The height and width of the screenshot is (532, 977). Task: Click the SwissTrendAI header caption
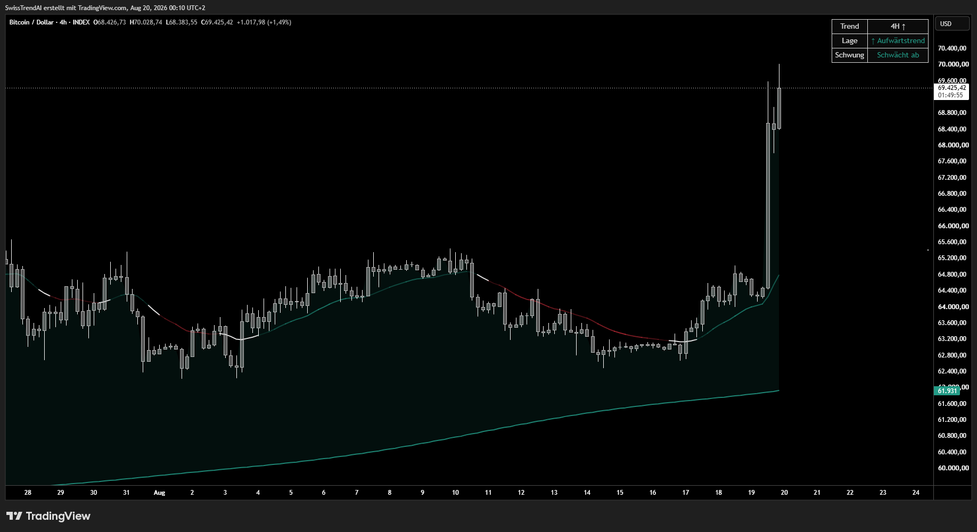(x=105, y=8)
